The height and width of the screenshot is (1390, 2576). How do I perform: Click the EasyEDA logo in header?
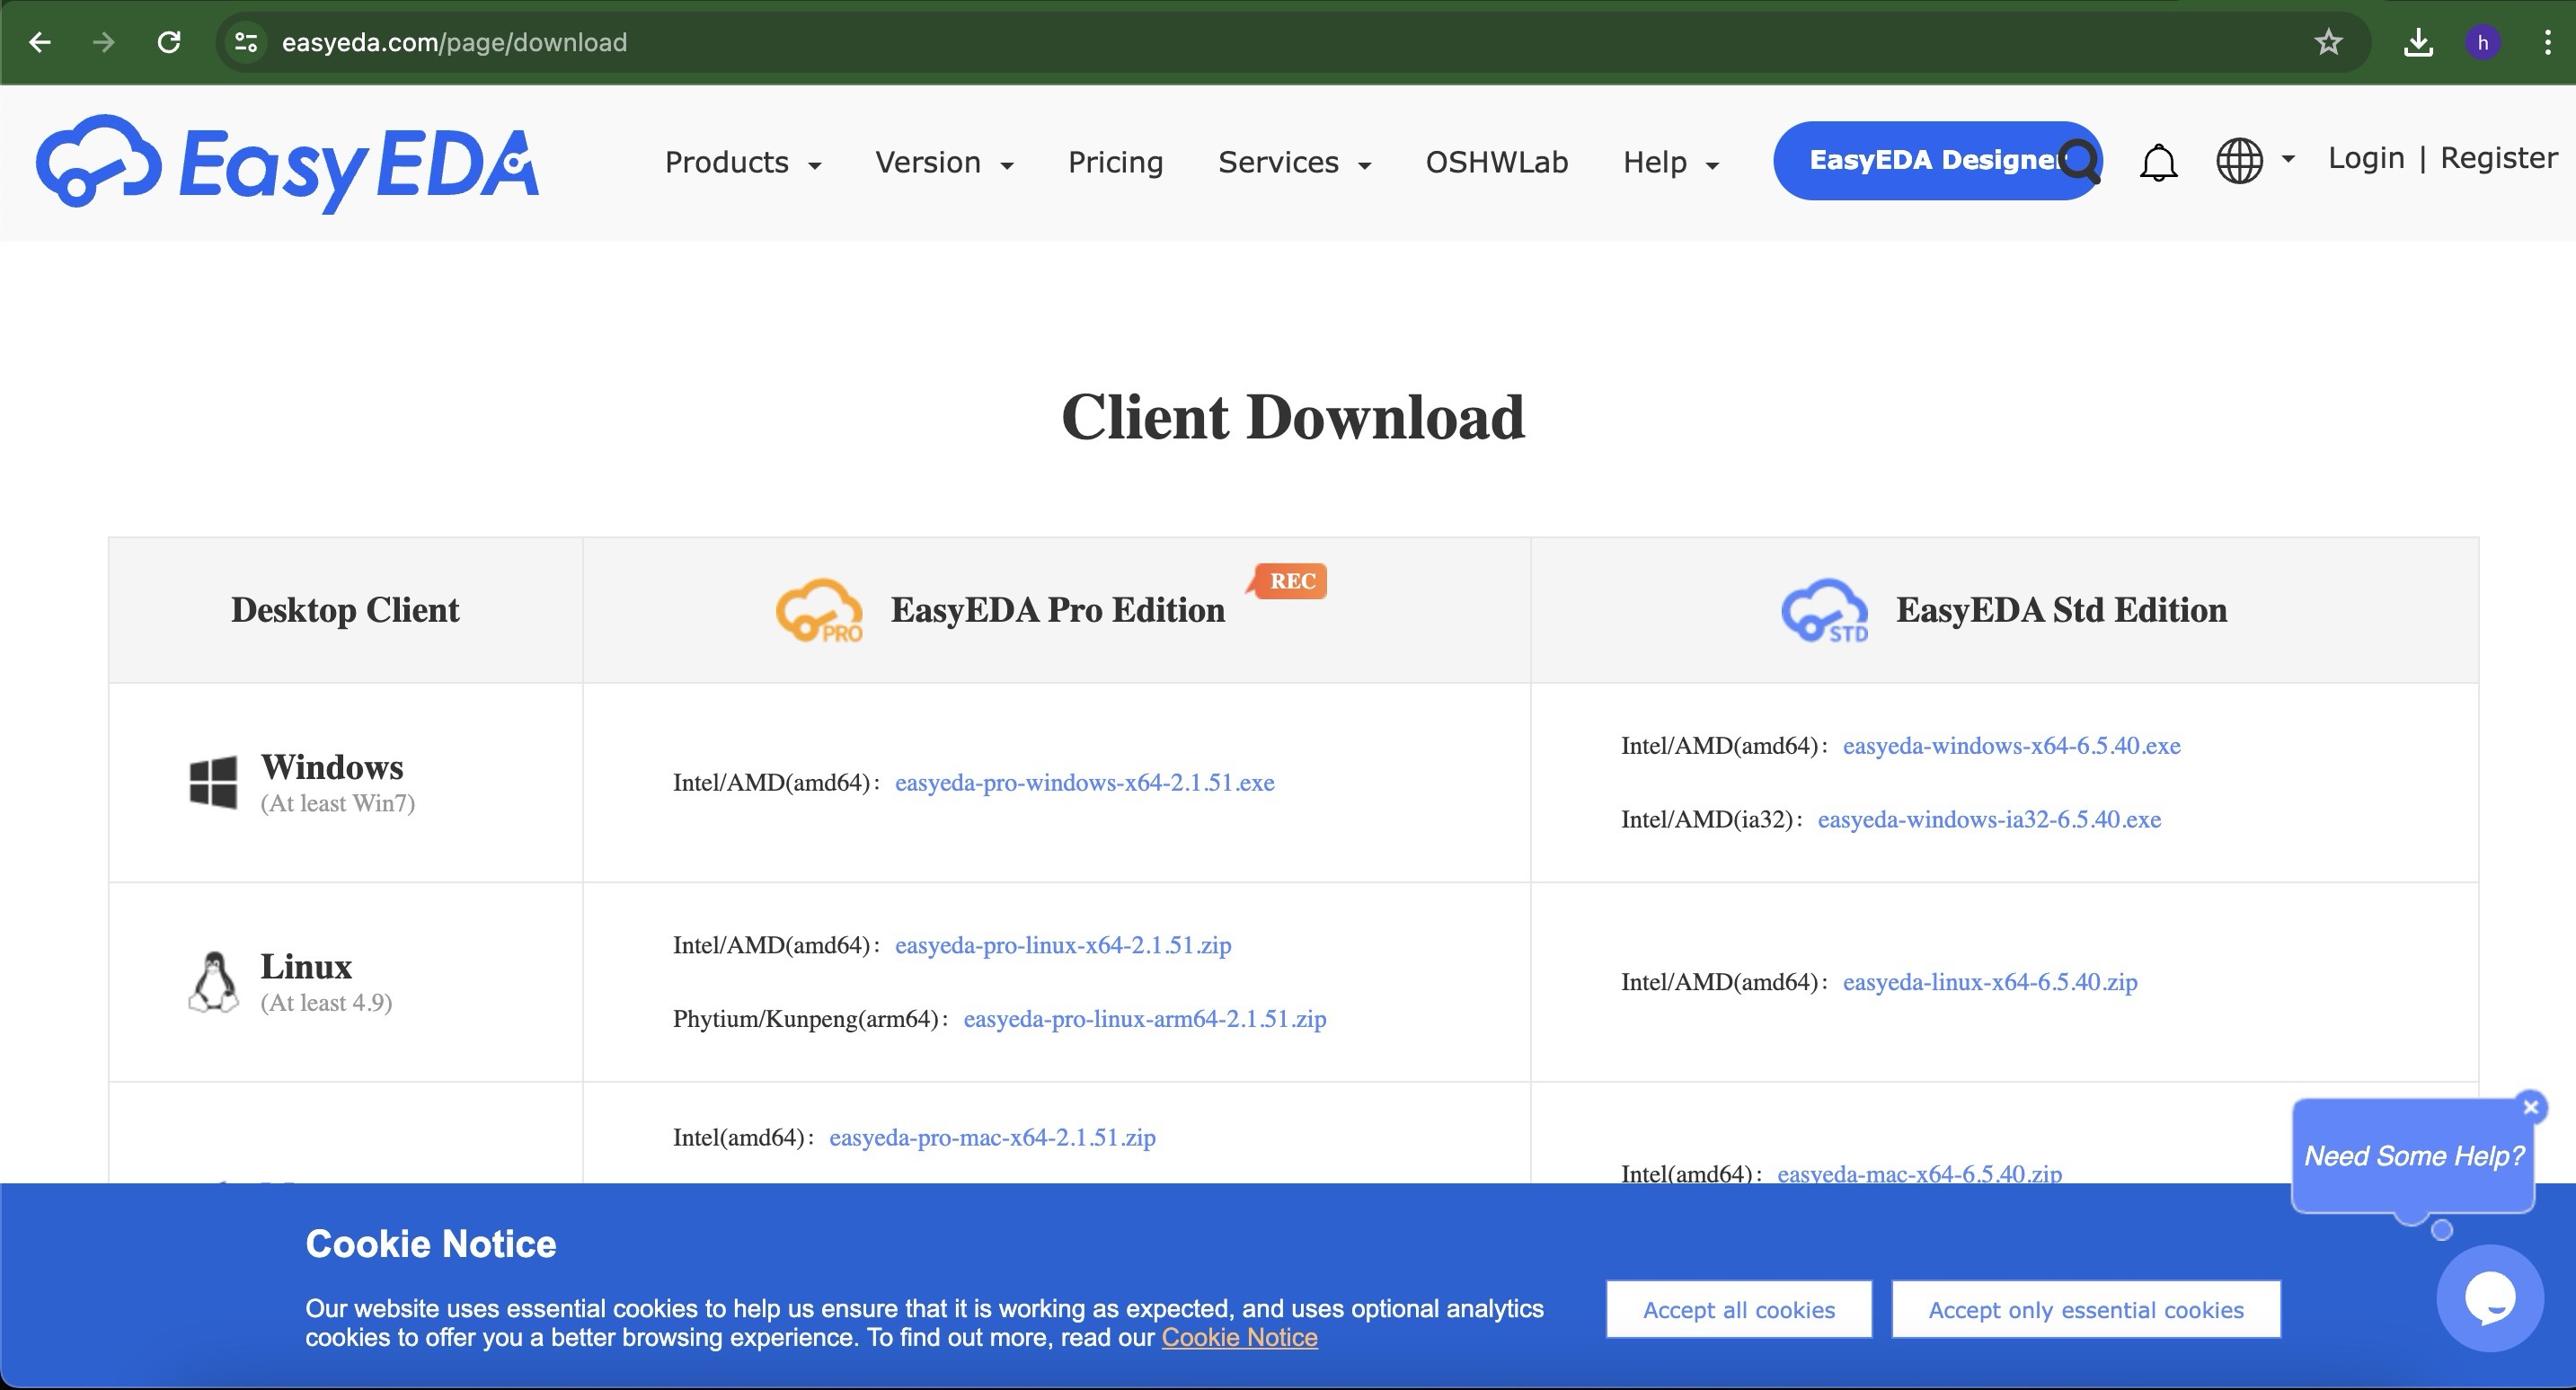point(287,162)
